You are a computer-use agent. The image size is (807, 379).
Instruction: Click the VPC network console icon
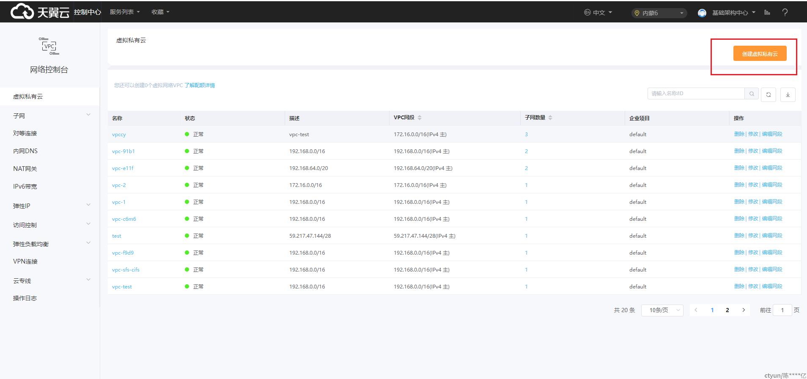click(x=49, y=46)
